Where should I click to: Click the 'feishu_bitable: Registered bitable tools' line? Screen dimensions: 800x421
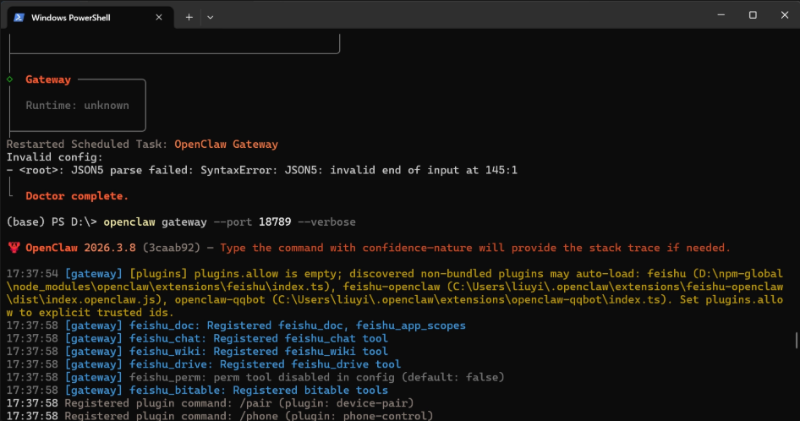197,391
